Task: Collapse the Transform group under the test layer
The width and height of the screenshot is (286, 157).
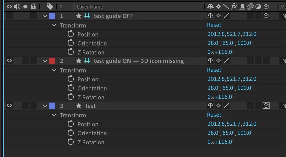Action: tap(54, 115)
